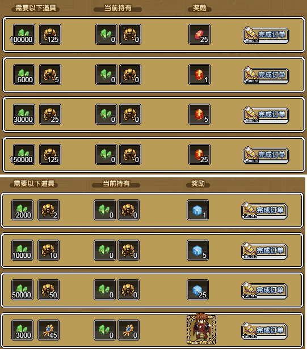Complete the order rewarding one red gem
The width and height of the screenshot is (307, 349).
click(266, 75)
